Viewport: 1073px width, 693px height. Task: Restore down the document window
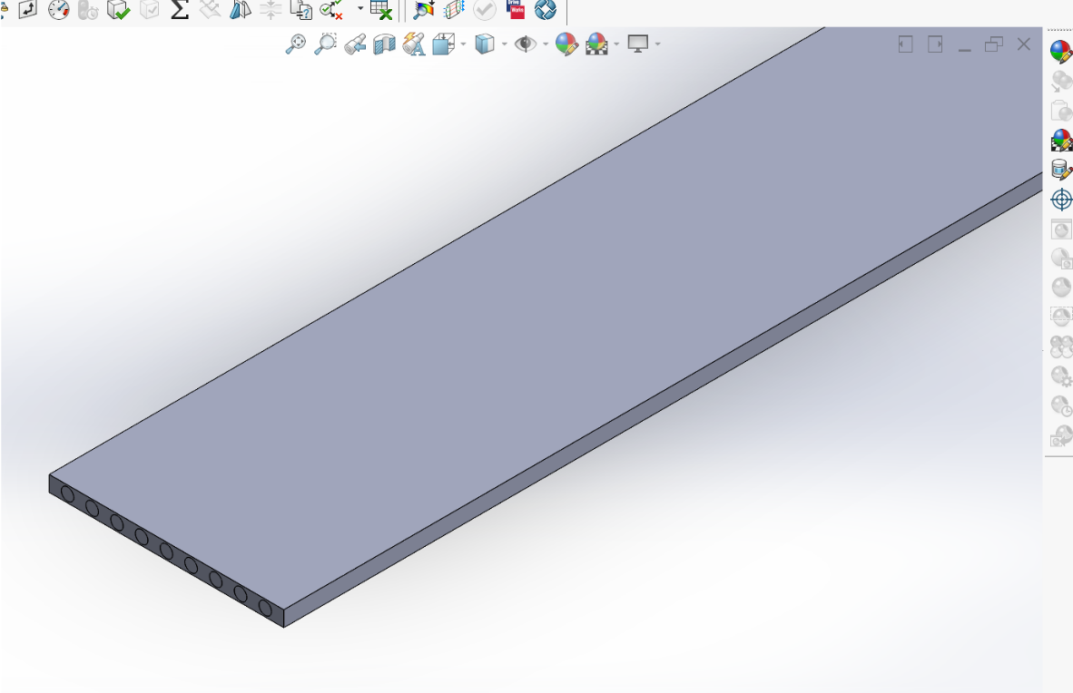point(994,44)
